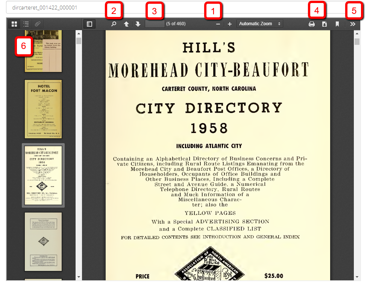Select the partially visible top thumbnail

tap(43, 51)
